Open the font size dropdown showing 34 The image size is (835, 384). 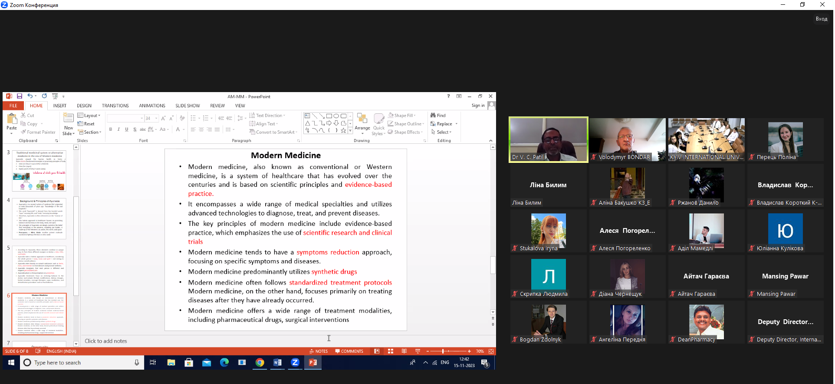(x=156, y=118)
